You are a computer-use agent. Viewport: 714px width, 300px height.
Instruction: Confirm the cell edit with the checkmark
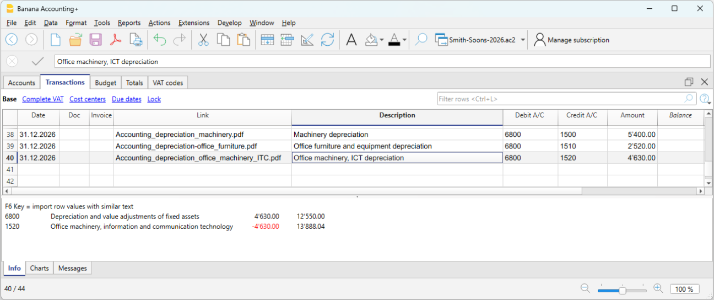(x=37, y=61)
